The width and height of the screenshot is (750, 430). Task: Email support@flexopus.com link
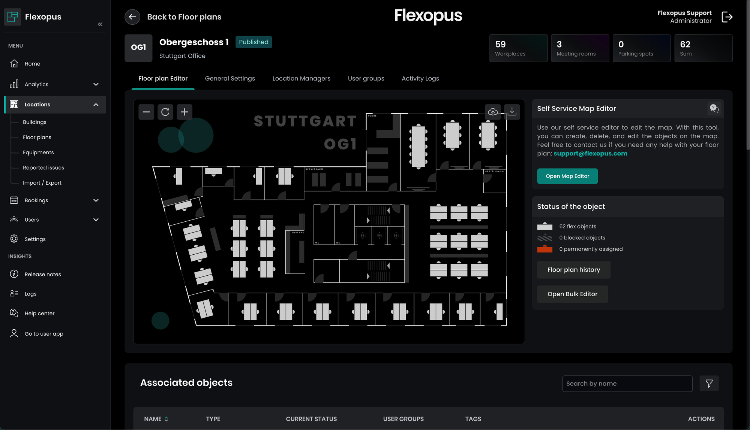click(x=590, y=154)
